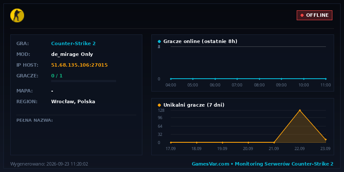The width and height of the screenshot is (344, 172).
Task: Click the 09:00 data point on online chart
Action: click(282, 79)
